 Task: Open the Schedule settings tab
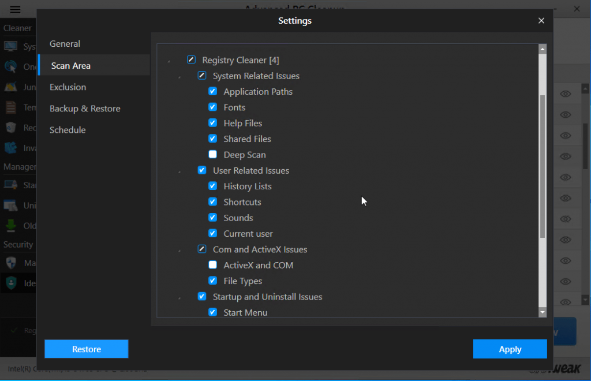click(94, 130)
